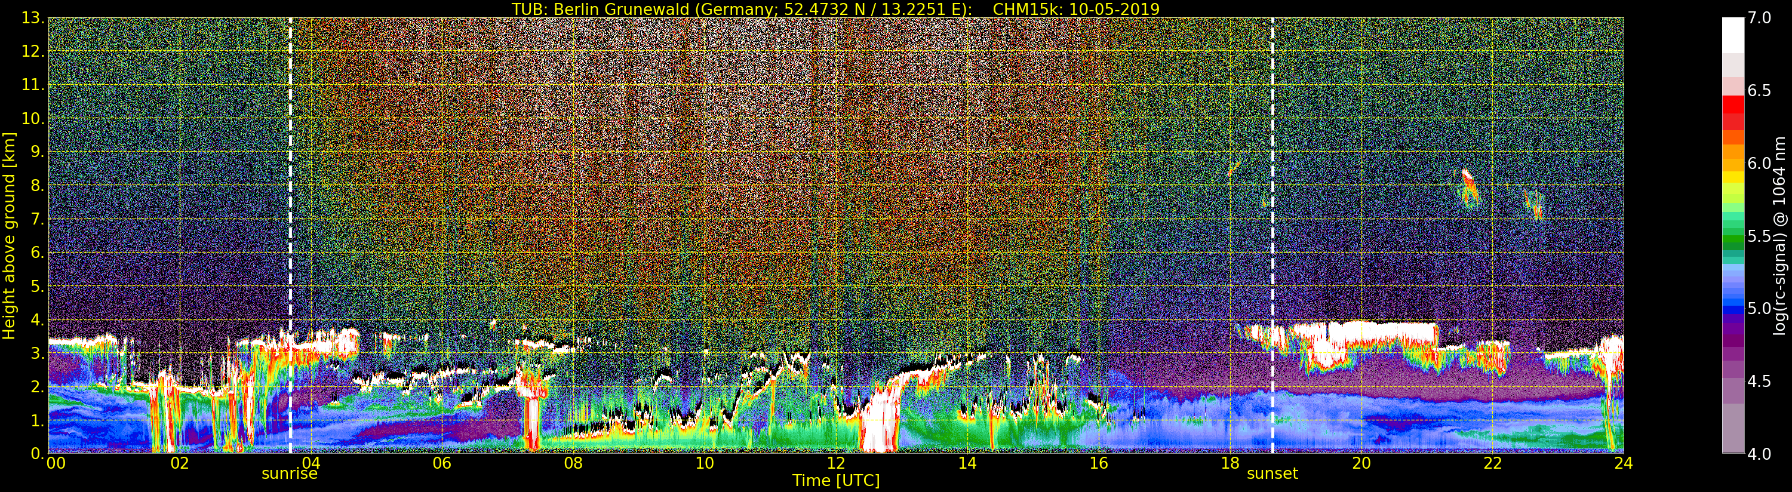The height and width of the screenshot is (492, 1792).
Task: Click the height axis tick '4.'
Action: (x=37, y=319)
